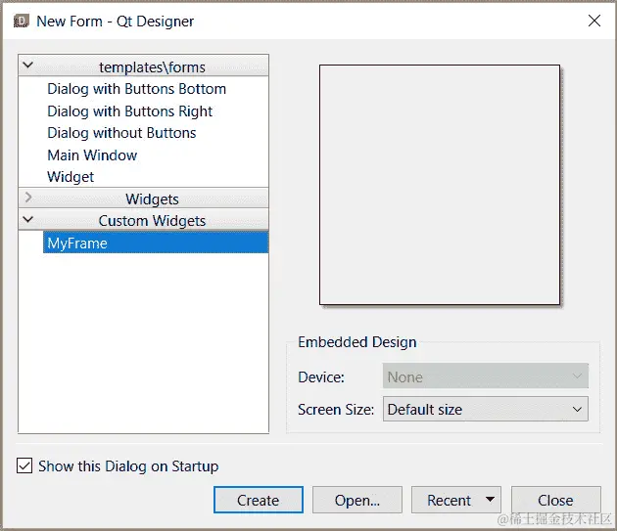Collapse the templates\forms section chevron
Image resolution: width=617 pixels, height=531 pixels.
[28, 65]
